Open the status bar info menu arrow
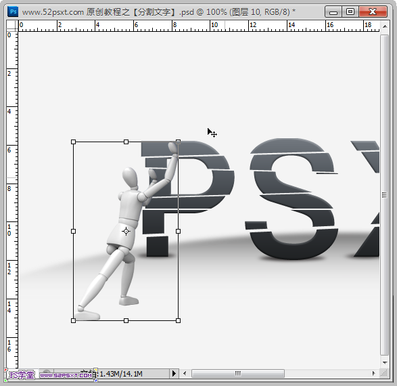397x386 pixels. (x=174, y=373)
